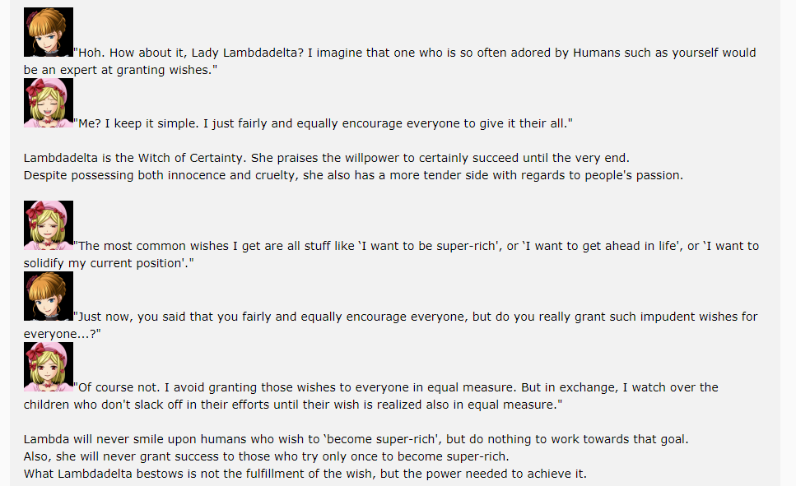This screenshot has width=796, height=486.
Task: Click the "Me? I keep it simple" dialogue line
Action: coord(323,123)
